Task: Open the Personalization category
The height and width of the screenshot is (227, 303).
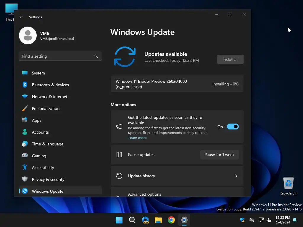Action: click(x=60, y=108)
